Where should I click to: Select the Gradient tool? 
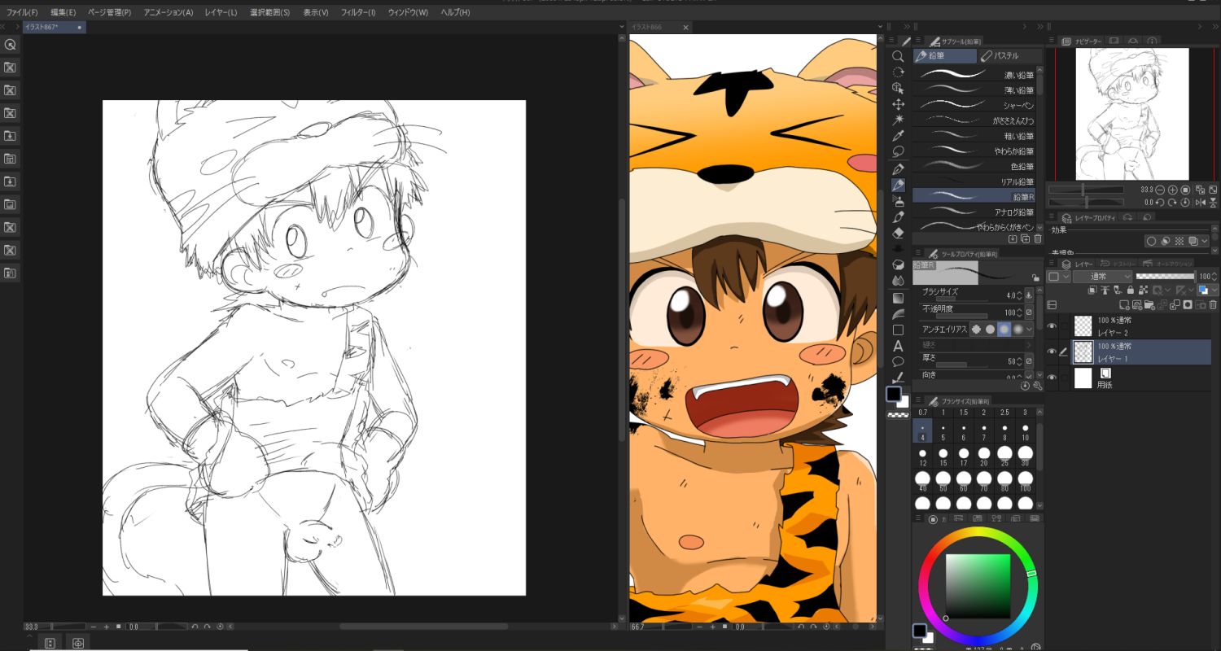[x=898, y=298]
